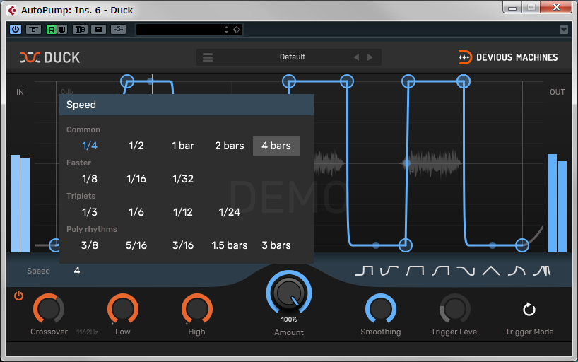Viewport: 578px width, 362px height.
Task: Select 5/16 poly rhythm speed
Action: point(136,245)
